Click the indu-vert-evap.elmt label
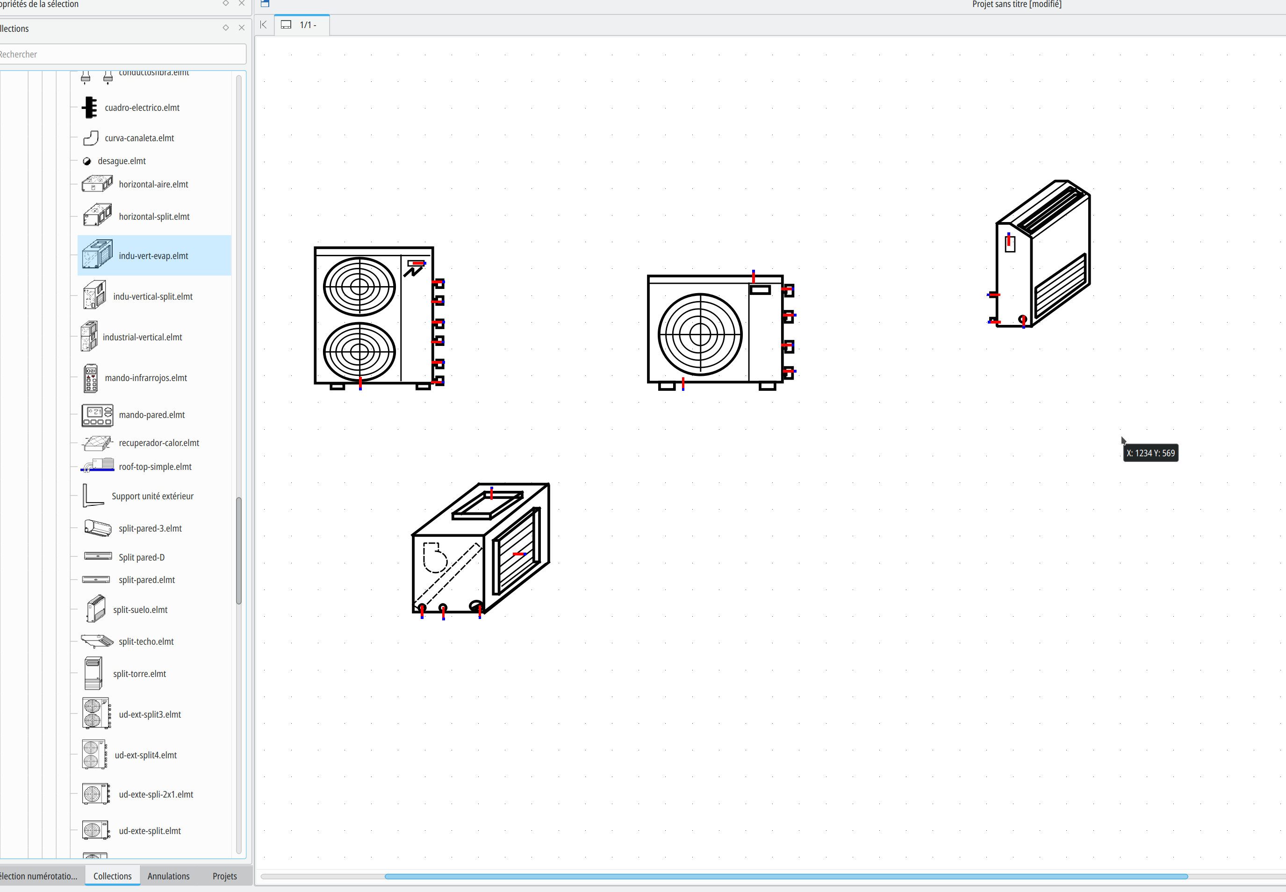This screenshot has width=1286, height=892. tap(154, 255)
